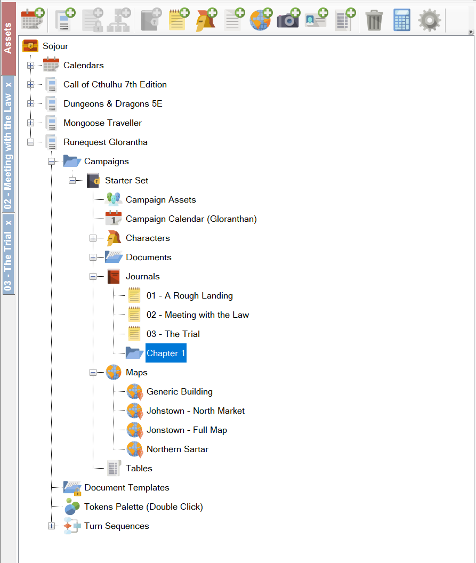
Task: Expand the Characters folder
Action: click(x=93, y=238)
